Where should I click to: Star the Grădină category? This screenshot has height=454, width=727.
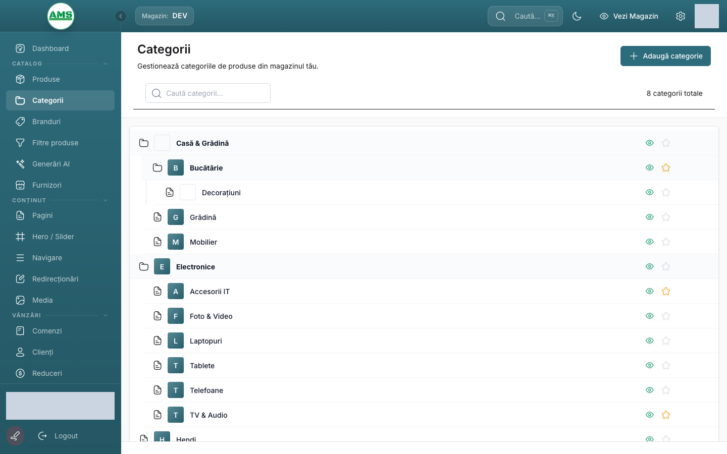coord(666,217)
